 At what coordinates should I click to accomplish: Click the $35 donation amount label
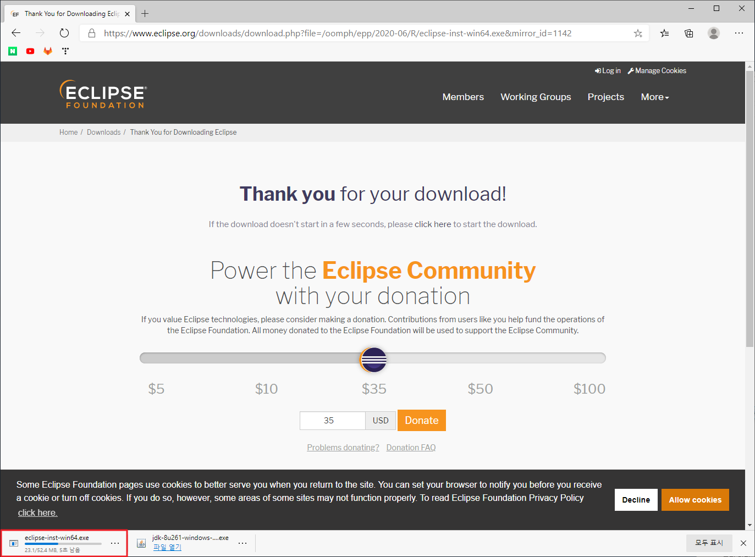(x=374, y=389)
